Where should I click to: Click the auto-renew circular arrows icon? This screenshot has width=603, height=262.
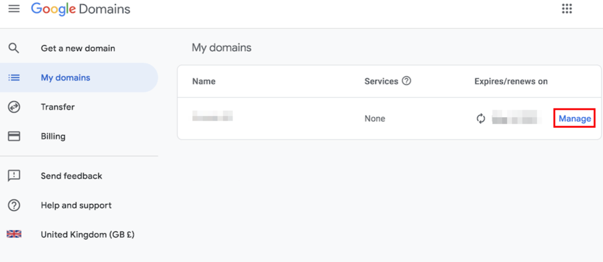[481, 118]
